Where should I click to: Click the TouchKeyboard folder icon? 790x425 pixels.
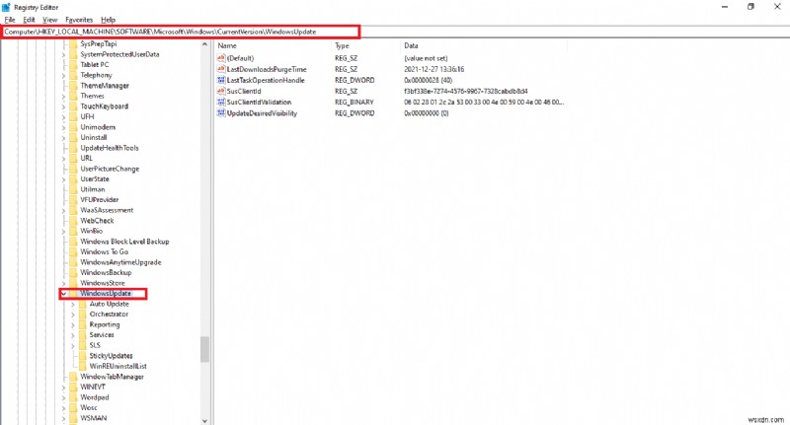tap(73, 106)
